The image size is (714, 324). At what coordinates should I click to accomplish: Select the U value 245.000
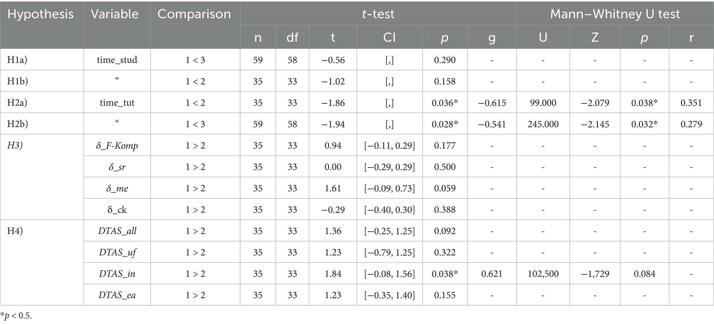[543, 124]
